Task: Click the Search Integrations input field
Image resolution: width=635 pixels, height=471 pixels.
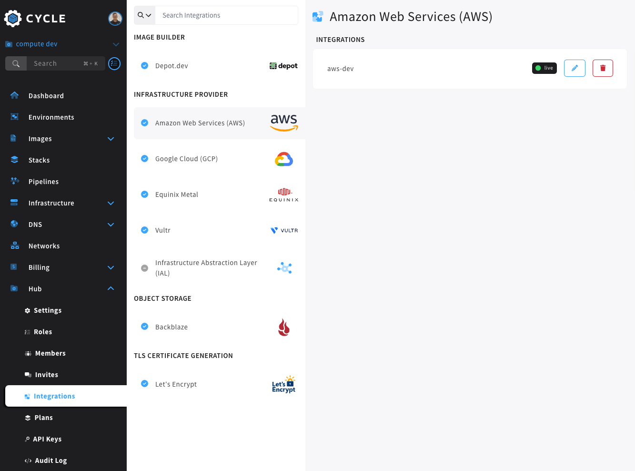Action: pyautogui.click(x=226, y=15)
